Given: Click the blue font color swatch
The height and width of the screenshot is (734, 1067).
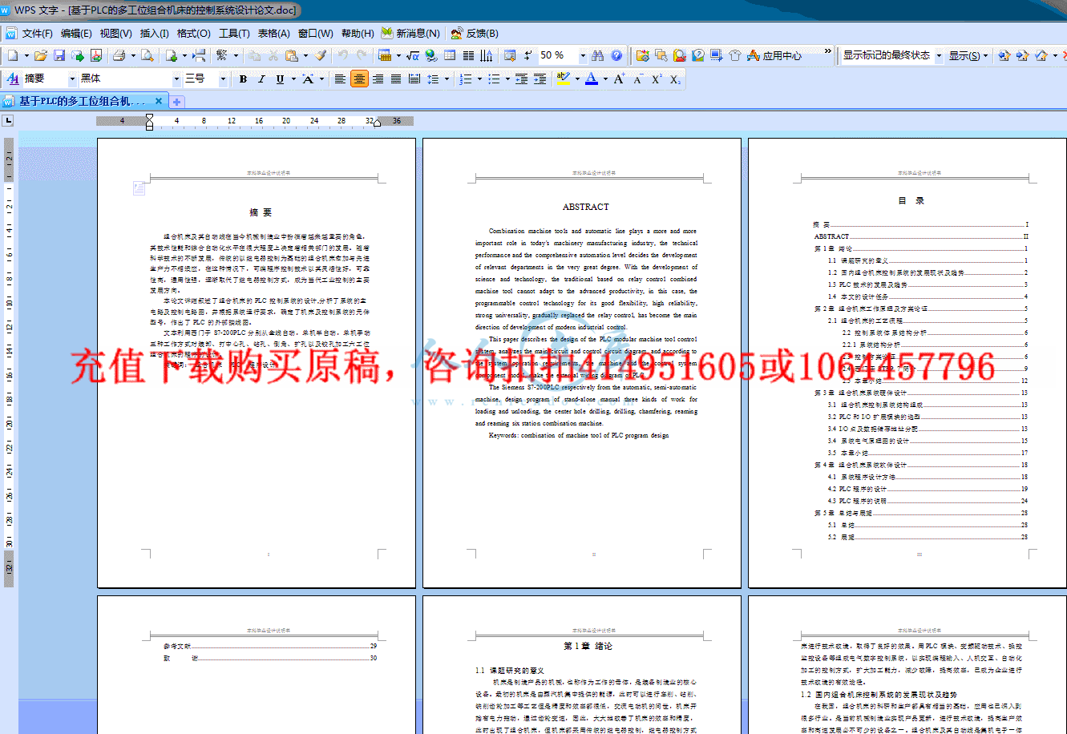Looking at the screenshot, I should (x=592, y=79).
